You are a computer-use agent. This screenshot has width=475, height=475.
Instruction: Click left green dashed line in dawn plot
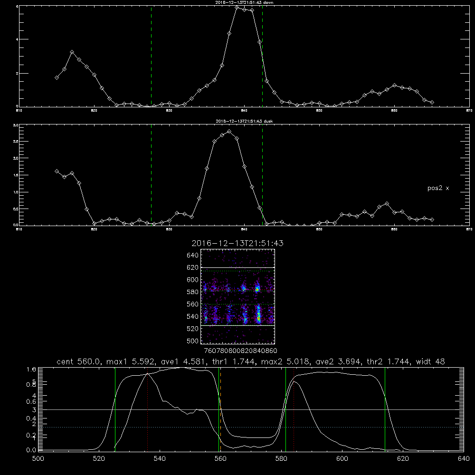click(x=151, y=56)
